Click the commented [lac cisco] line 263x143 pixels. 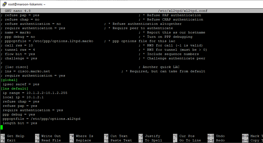click(15, 67)
